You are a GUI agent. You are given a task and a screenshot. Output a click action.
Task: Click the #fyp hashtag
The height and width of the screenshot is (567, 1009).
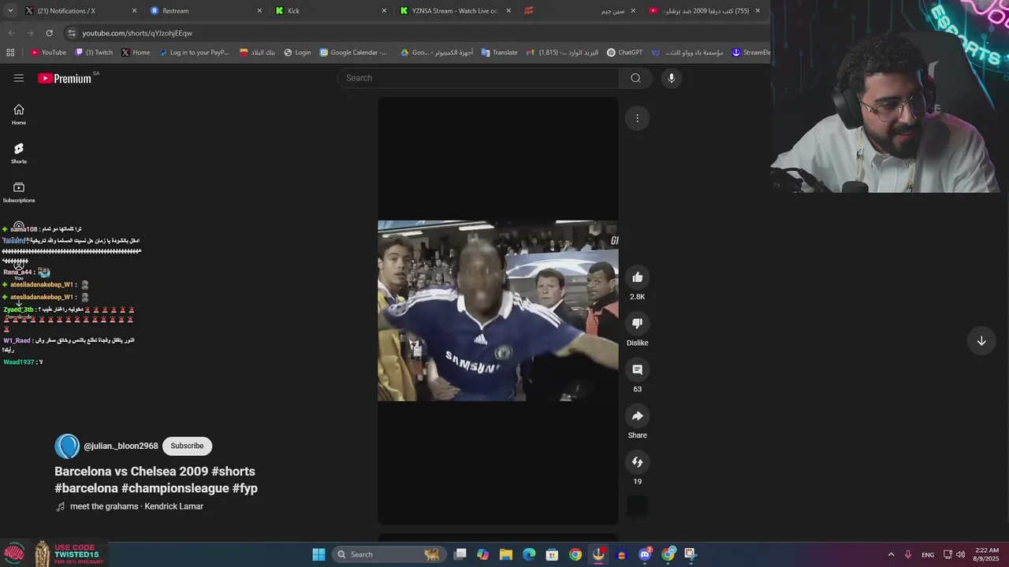point(245,488)
